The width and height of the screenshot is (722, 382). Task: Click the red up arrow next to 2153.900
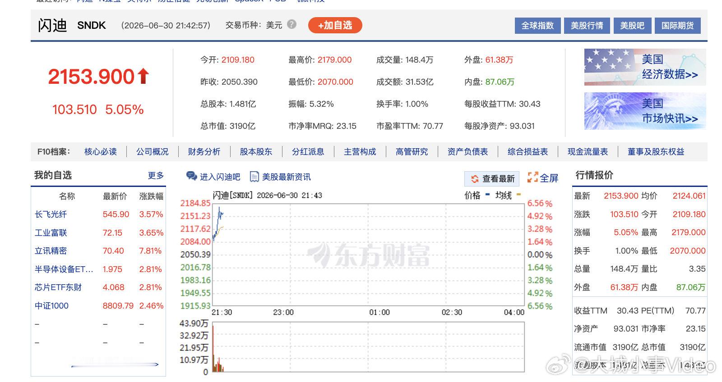pyautogui.click(x=143, y=76)
